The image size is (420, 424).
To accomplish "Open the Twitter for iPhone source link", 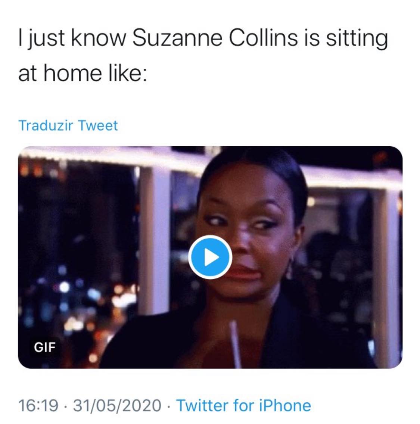I will pyautogui.click(x=243, y=405).
